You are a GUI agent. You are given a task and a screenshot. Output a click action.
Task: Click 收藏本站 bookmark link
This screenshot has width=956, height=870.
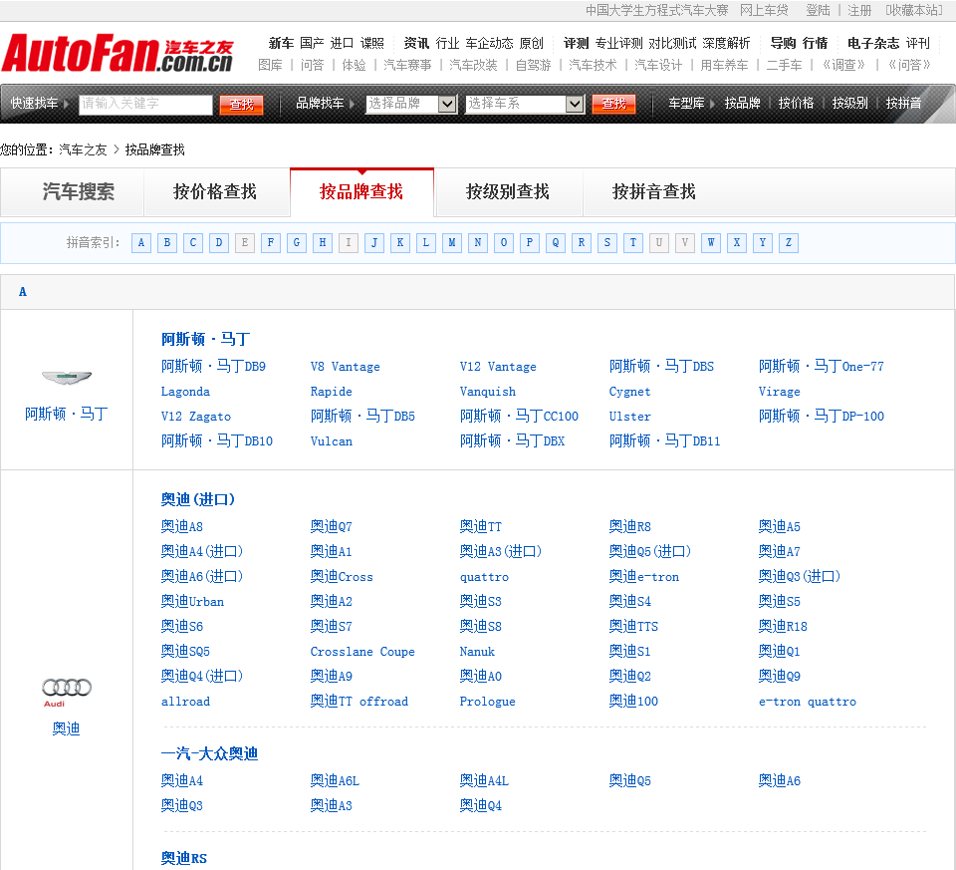pyautogui.click(x=914, y=10)
